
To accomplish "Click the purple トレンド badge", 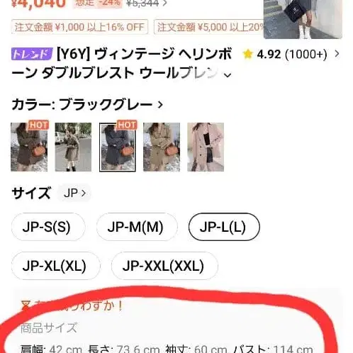I will [x=32, y=54].
